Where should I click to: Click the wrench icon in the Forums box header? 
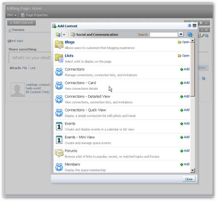tap(202, 30)
